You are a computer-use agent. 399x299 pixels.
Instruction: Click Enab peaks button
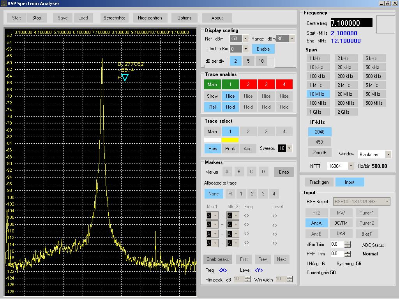[217, 259]
